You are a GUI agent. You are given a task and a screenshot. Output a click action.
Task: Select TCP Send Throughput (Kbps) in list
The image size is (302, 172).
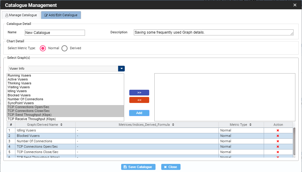tap(65, 115)
